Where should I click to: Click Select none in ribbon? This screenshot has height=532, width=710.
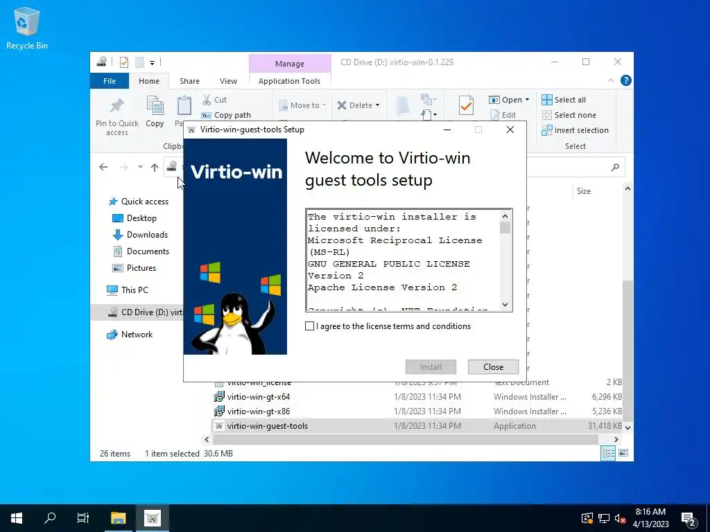point(569,115)
